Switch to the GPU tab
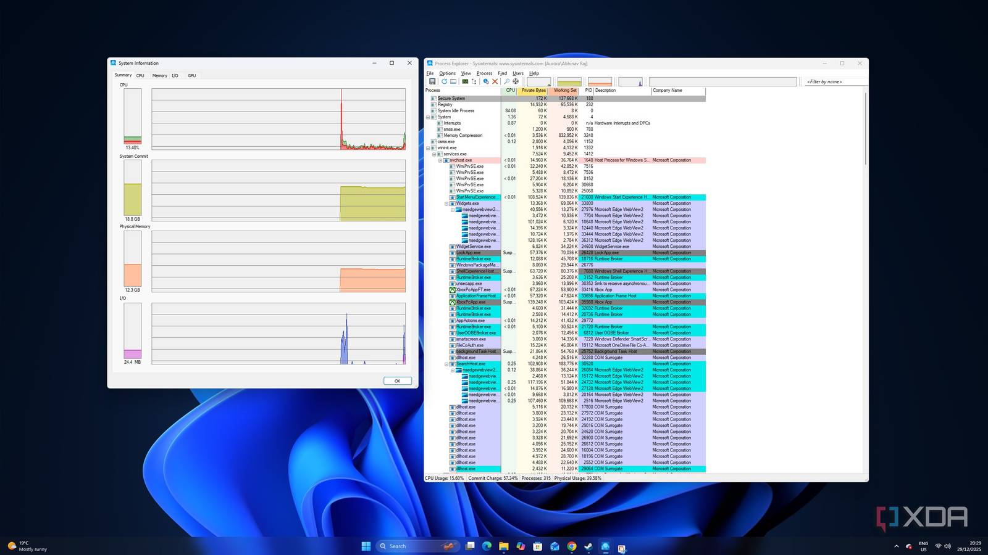Screen dimensions: 988x555 [x=192, y=75]
